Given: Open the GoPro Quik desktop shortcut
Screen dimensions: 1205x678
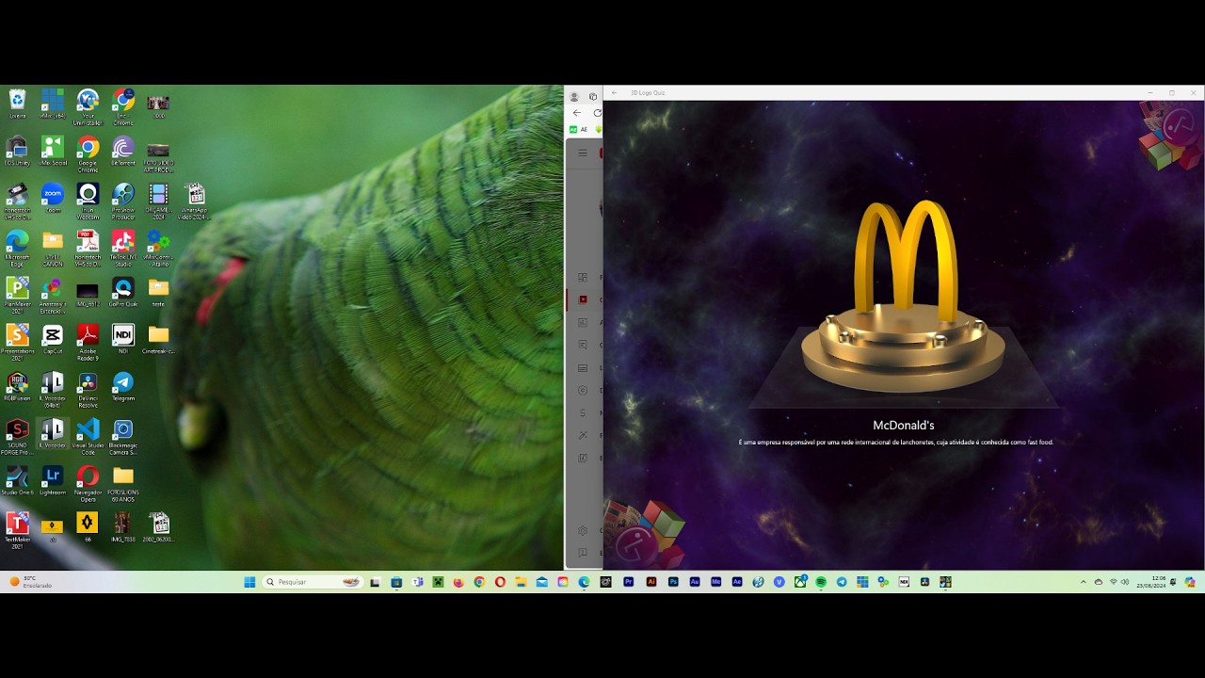Looking at the screenshot, I should click(x=123, y=293).
